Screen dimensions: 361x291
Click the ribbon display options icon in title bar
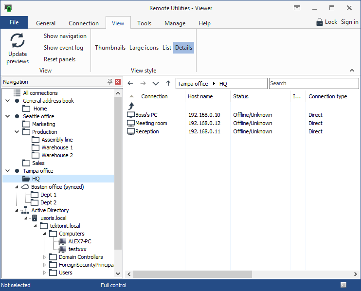click(297, 8)
